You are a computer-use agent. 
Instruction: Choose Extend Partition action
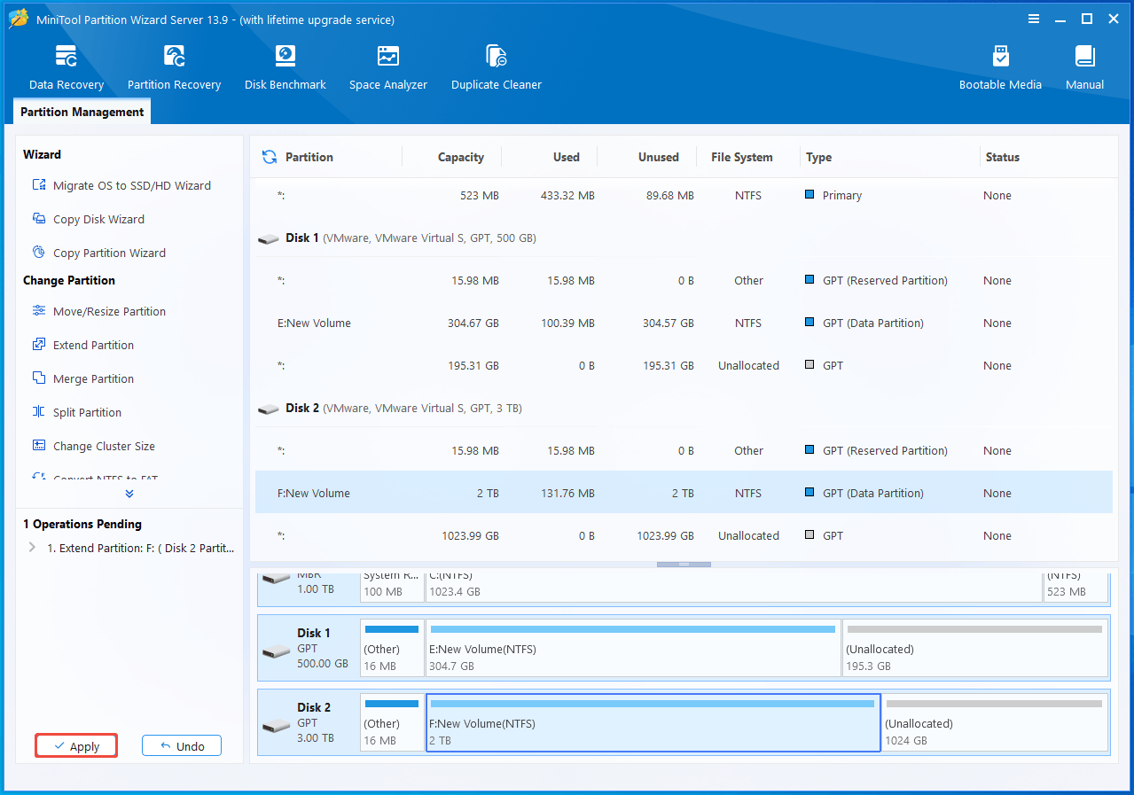click(83, 345)
